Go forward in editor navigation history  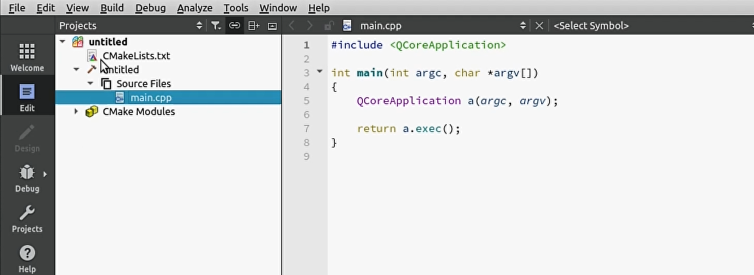tap(310, 25)
